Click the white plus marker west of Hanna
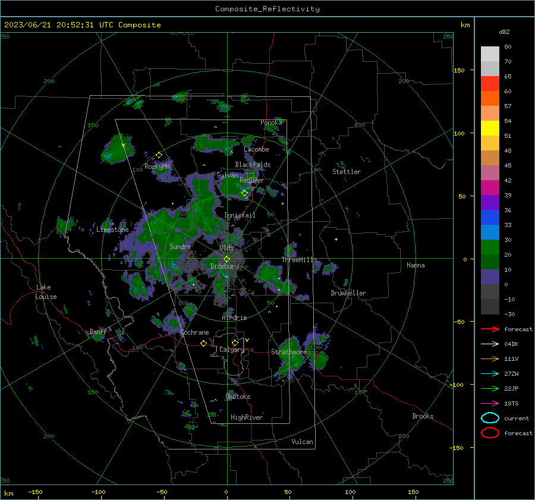 336,239
